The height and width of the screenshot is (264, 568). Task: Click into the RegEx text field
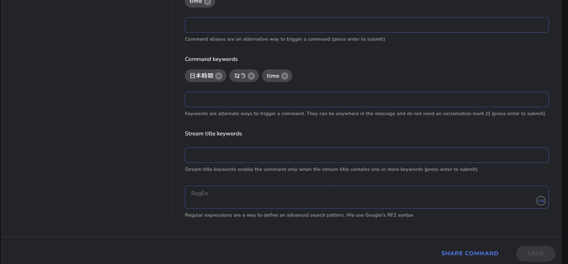point(366,197)
